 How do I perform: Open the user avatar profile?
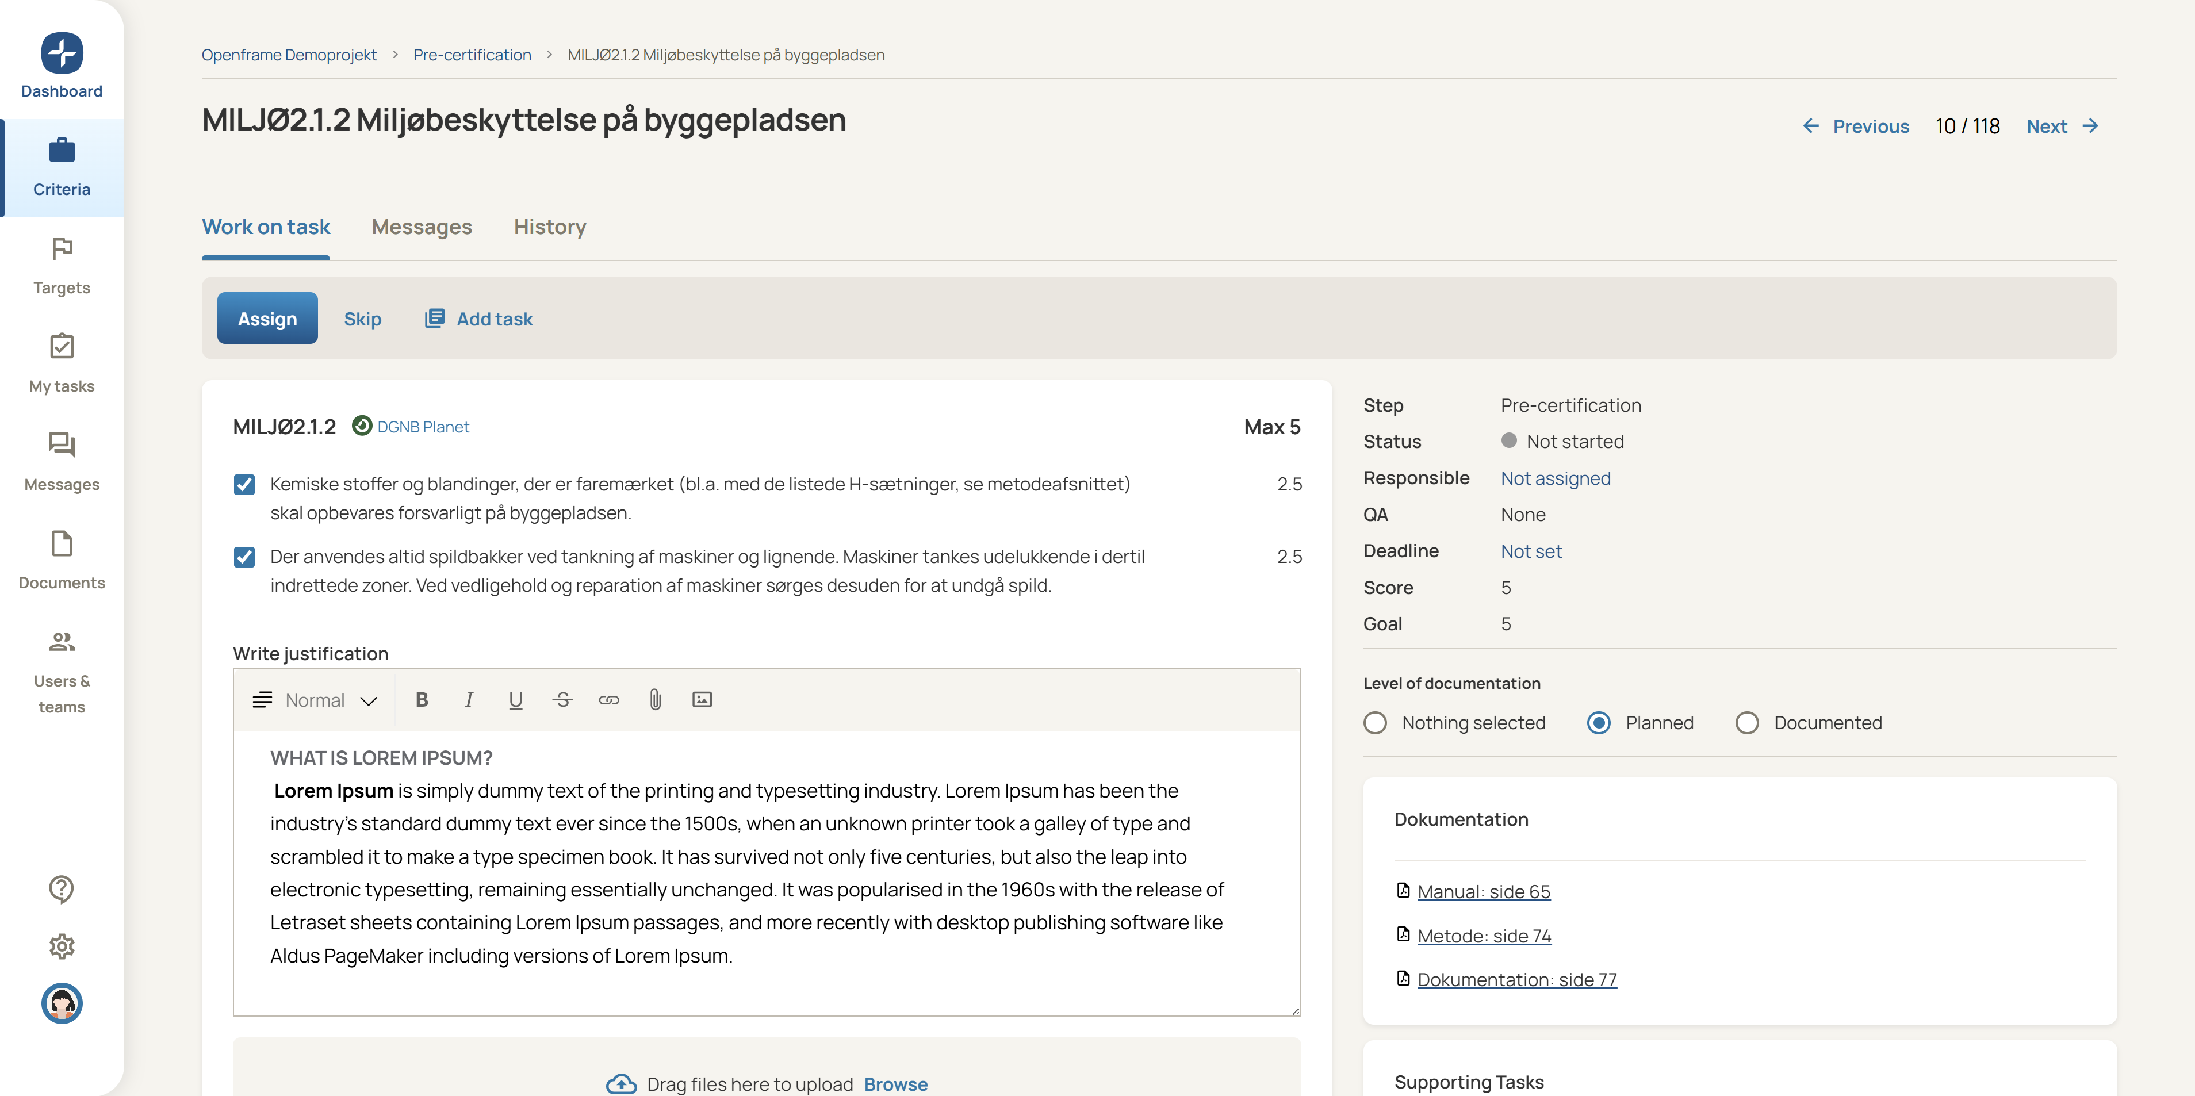62,1003
